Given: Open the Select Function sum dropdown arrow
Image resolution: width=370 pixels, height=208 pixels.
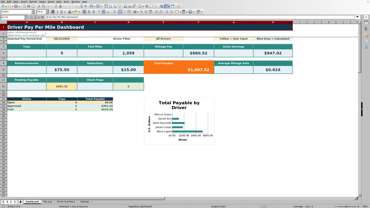Looking at the screenshot, I should (39, 17).
